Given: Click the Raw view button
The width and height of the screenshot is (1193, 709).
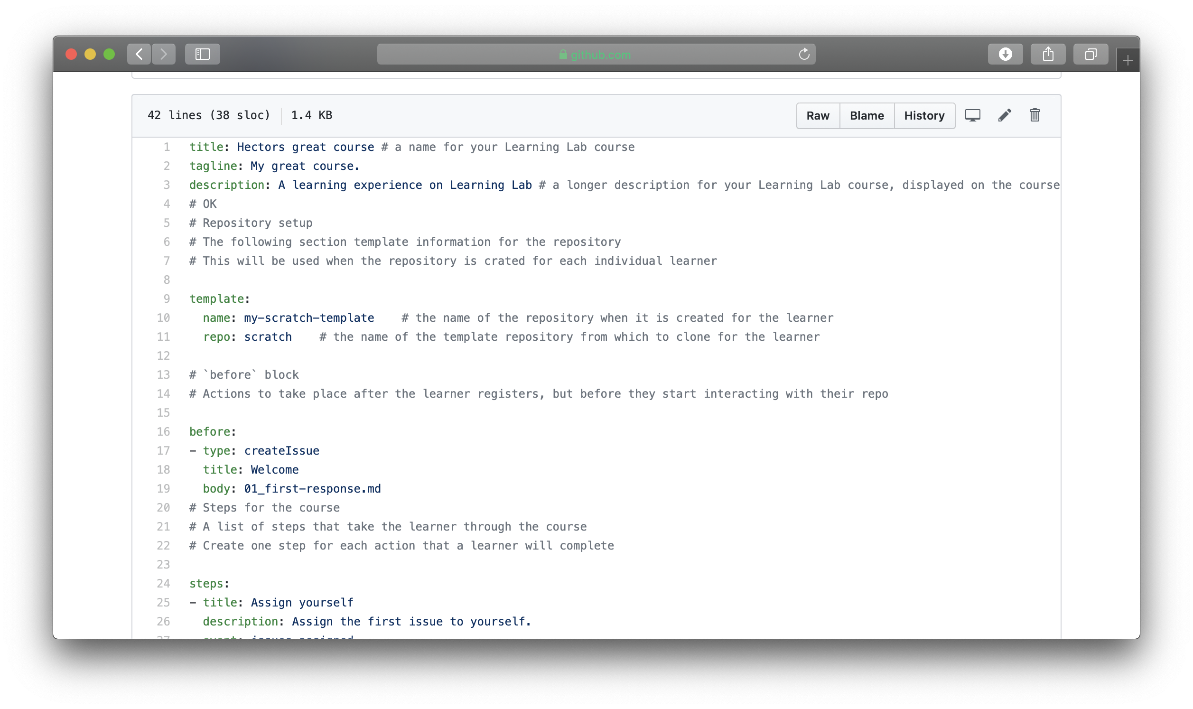Looking at the screenshot, I should pyautogui.click(x=818, y=116).
